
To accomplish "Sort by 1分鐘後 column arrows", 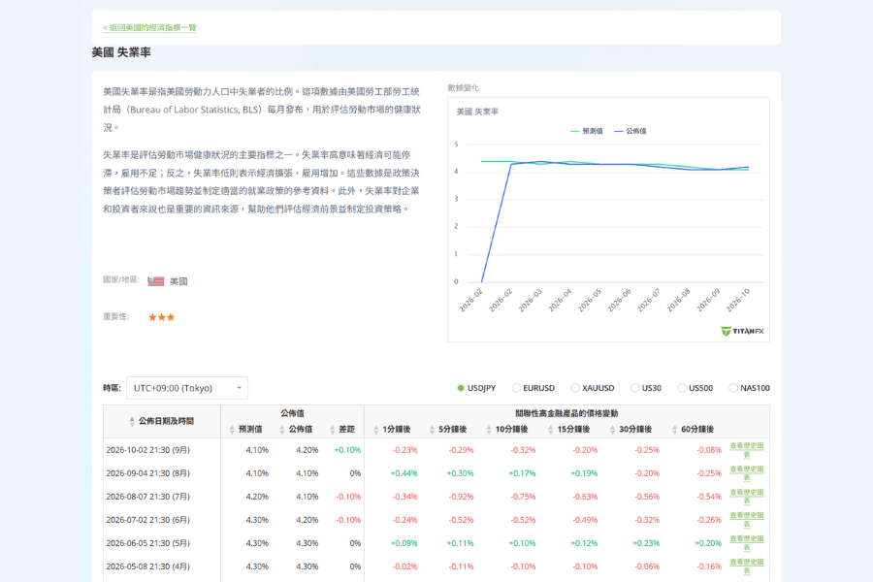I will (x=375, y=430).
